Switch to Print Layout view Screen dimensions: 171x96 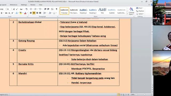pyautogui.click(x=119, y=95)
